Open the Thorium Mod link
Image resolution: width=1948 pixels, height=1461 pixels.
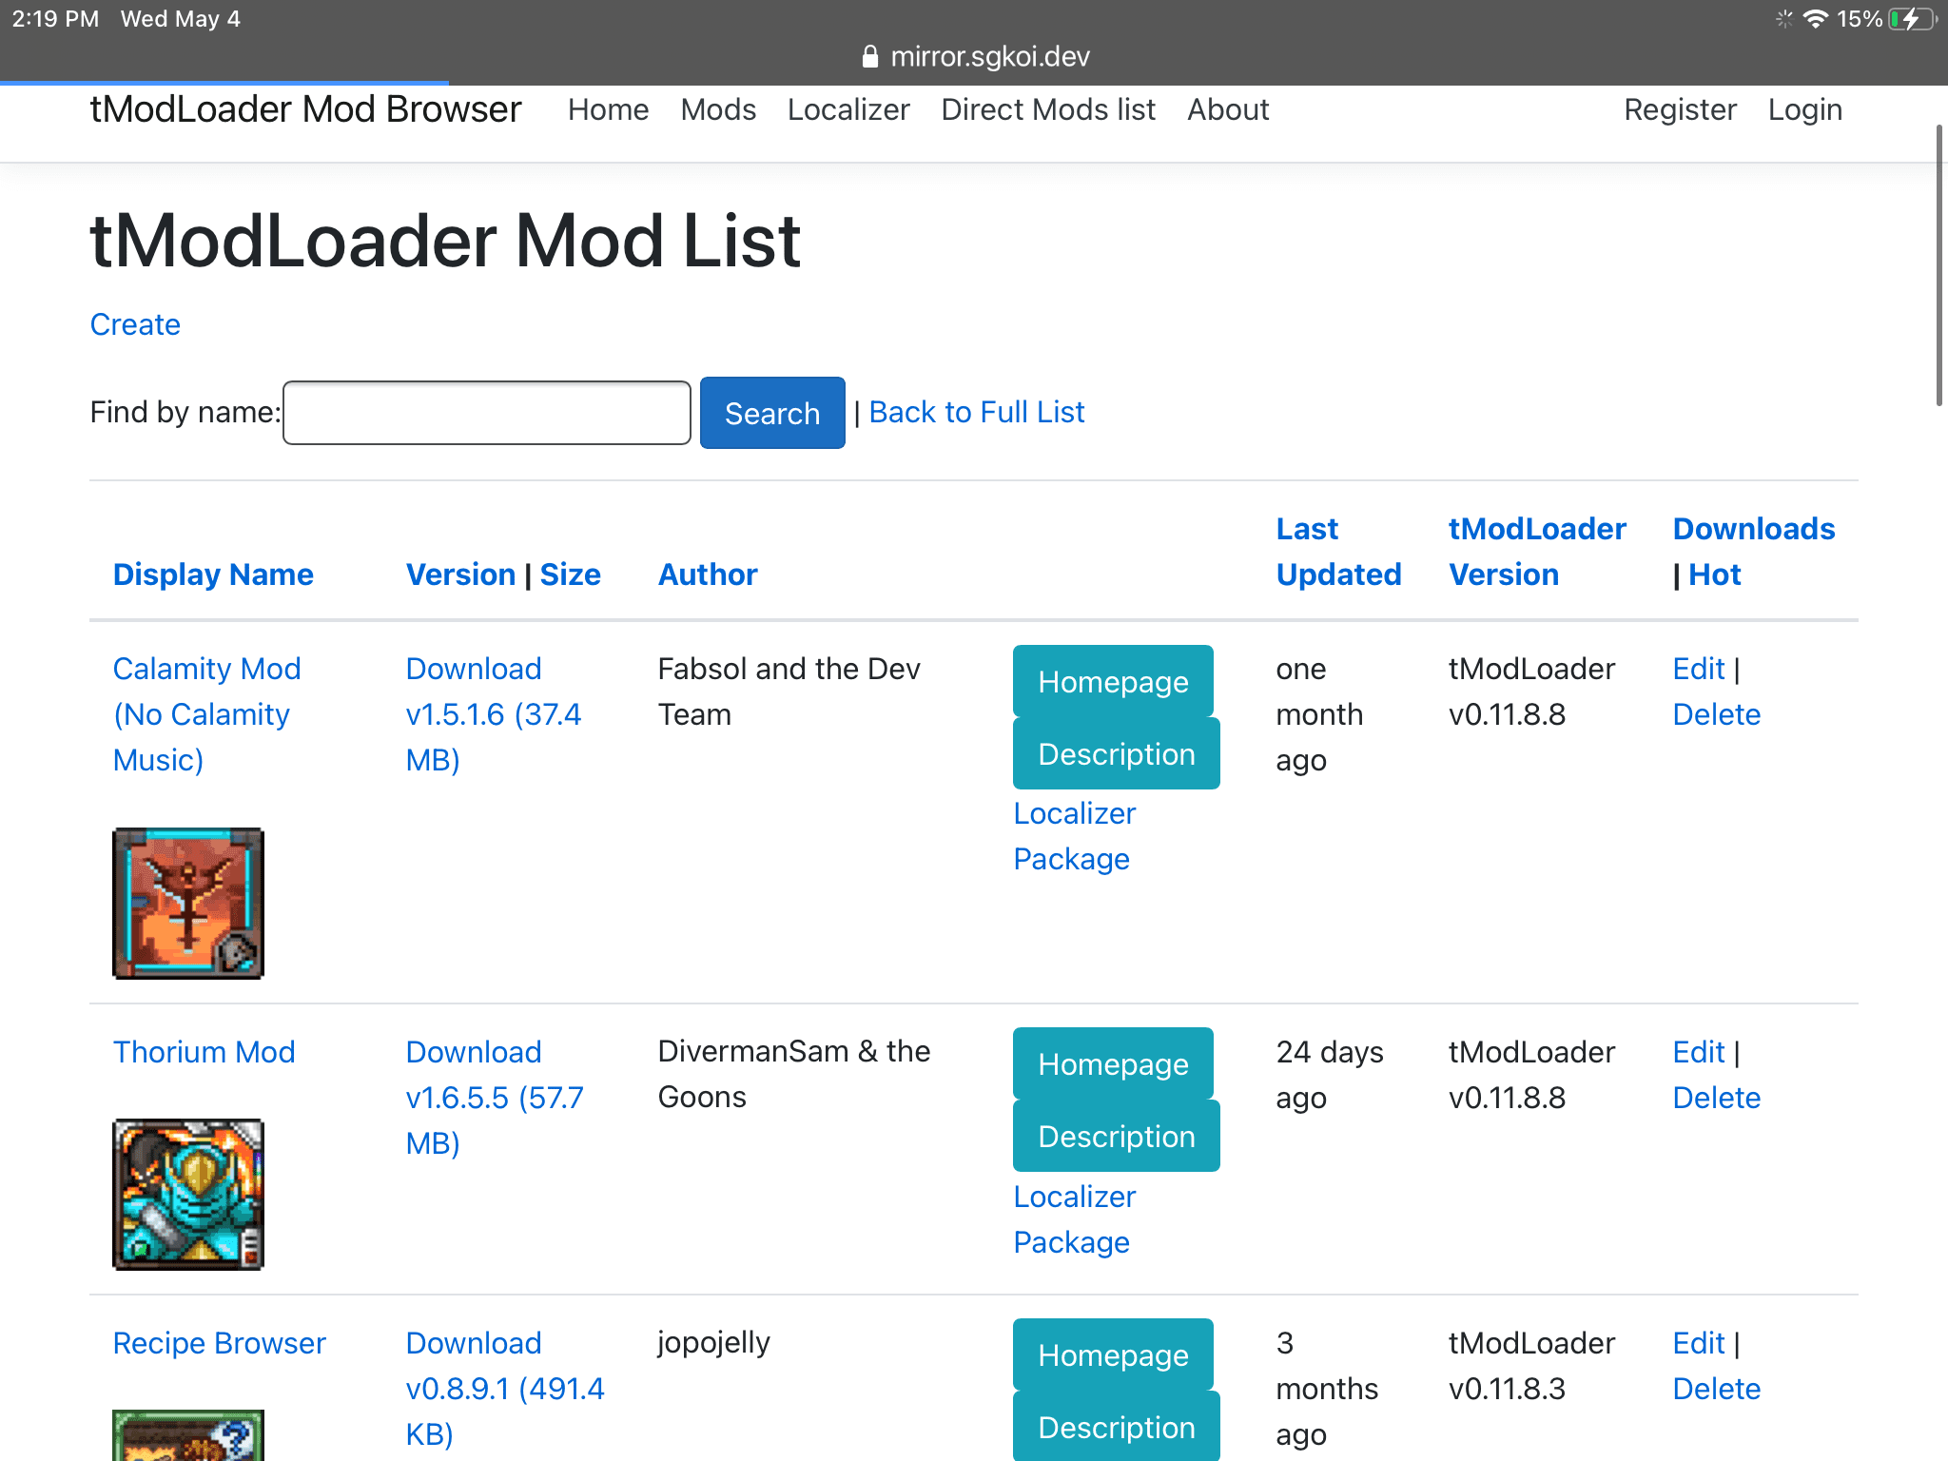[x=205, y=1052]
